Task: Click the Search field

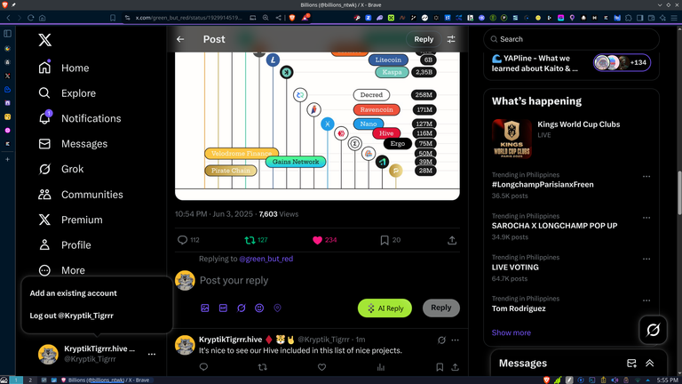Action: pyautogui.click(x=571, y=39)
